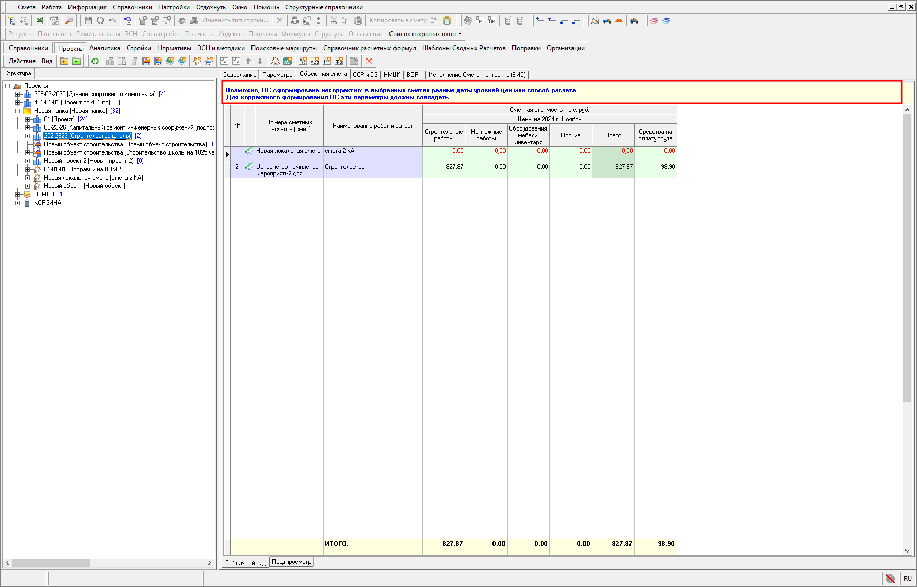Click the floppy disk save icon
The height and width of the screenshot is (587, 917).
(88, 20)
